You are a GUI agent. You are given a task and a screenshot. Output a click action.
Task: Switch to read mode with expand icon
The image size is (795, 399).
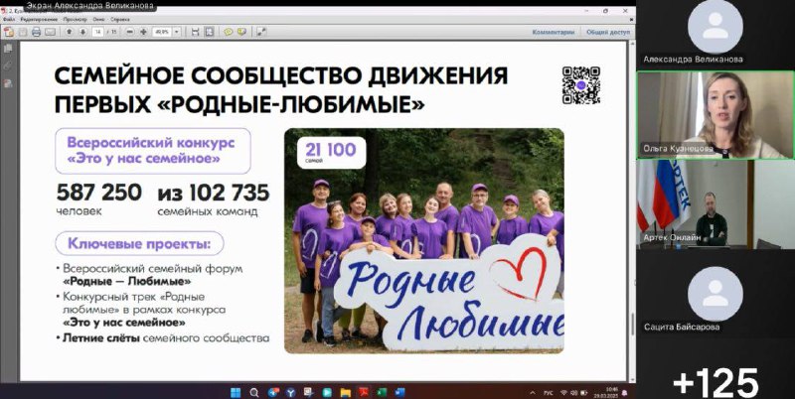(x=261, y=32)
